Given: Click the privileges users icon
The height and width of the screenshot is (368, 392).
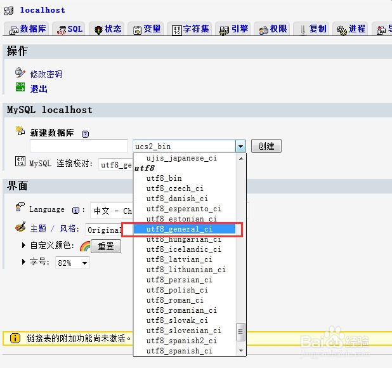Looking at the screenshot, I should [263, 30].
